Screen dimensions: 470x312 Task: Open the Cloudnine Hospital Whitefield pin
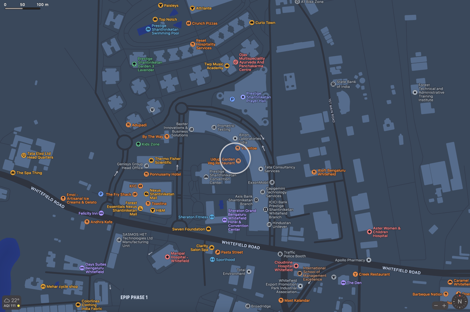pyautogui.click(x=296, y=266)
